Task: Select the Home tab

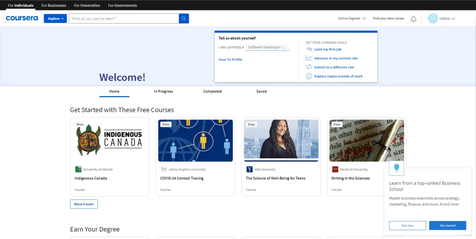Action: pos(115,91)
